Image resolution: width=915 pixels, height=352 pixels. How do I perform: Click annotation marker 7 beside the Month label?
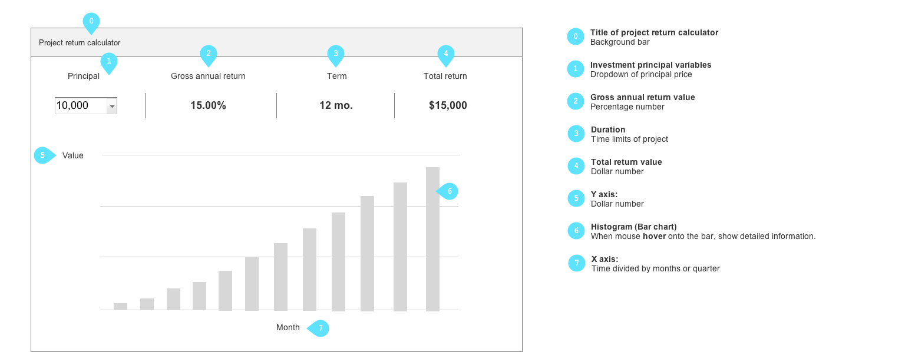point(320,328)
